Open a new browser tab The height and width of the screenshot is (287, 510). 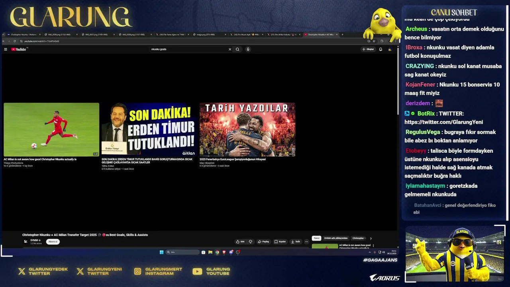click(x=342, y=35)
